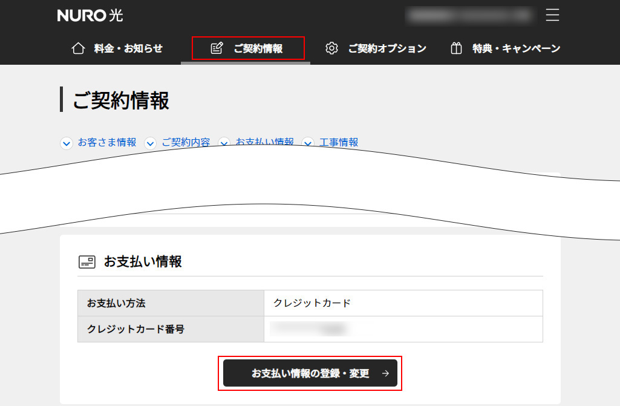This screenshot has width=620, height=406.
Task: Click the クレジットカード value cell
Action: 403,303
